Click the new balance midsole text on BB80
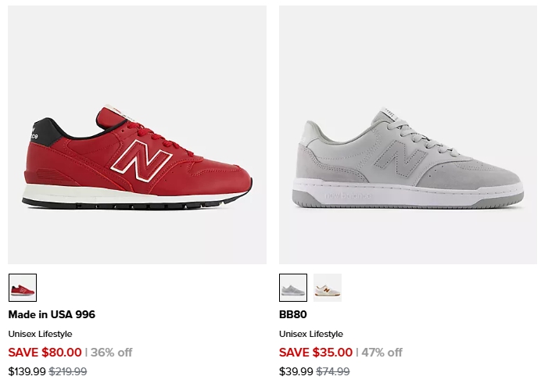Viewport: 541px width, 387px height. 348,196
